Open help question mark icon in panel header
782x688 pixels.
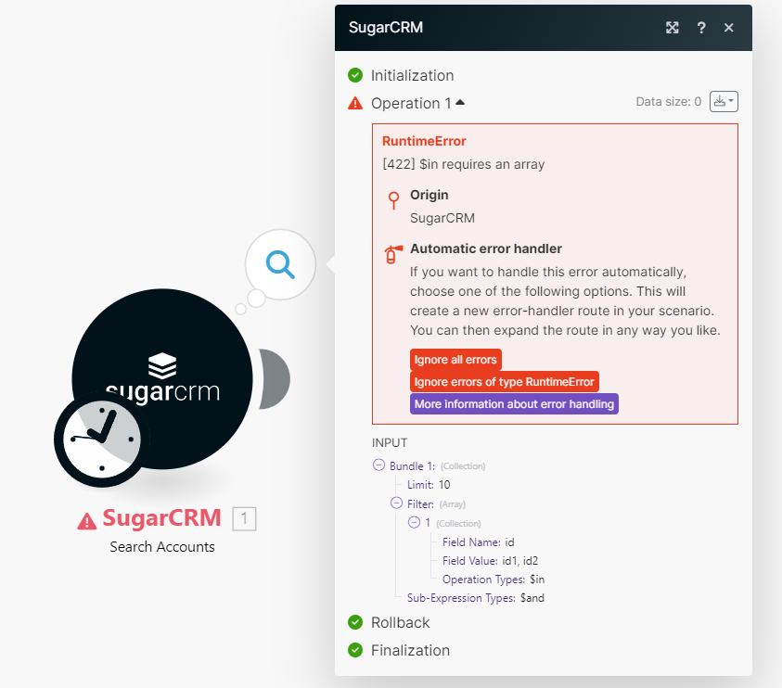[701, 28]
